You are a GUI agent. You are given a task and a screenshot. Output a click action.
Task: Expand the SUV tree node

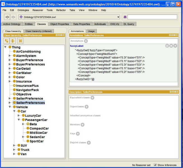14,145
